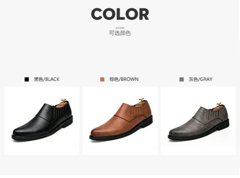Select the 棕色/BROWN label
The height and width of the screenshot is (178, 240).
[124, 79]
